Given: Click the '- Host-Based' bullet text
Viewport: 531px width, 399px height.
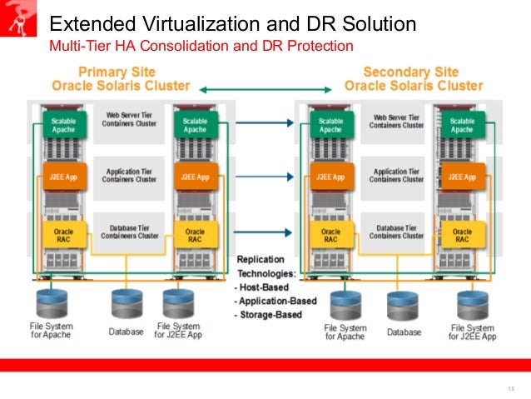Looking at the screenshot, I should click(x=262, y=287).
